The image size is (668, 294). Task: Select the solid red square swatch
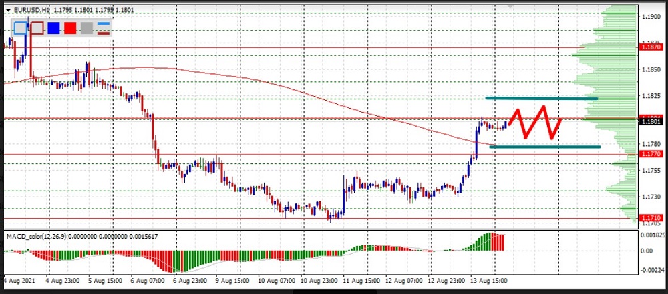point(71,28)
